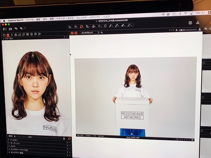Open the 表示 menu
The height and width of the screenshot is (158, 211).
coord(45,19)
